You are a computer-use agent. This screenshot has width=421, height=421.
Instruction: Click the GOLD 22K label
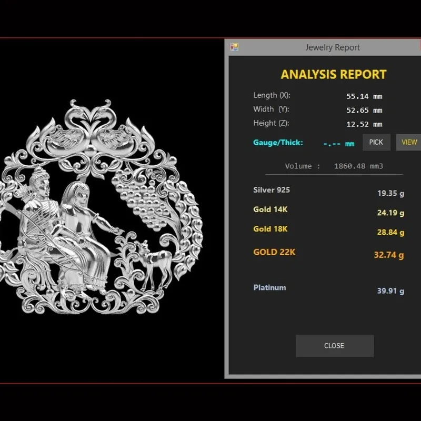click(x=274, y=252)
